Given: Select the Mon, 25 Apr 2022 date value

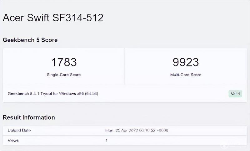Looking at the screenshot, I should [x=137, y=130].
